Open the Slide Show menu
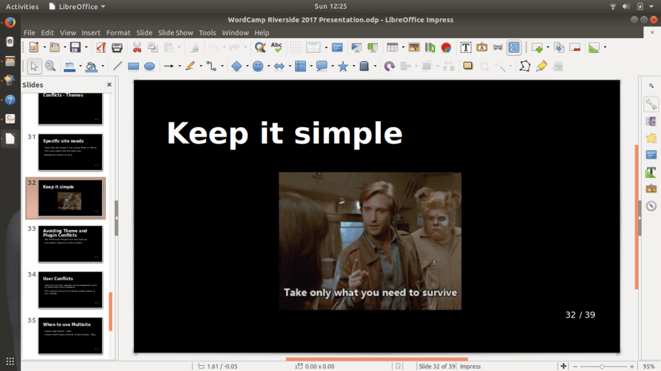The height and width of the screenshot is (371, 661). (x=176, y=33)
